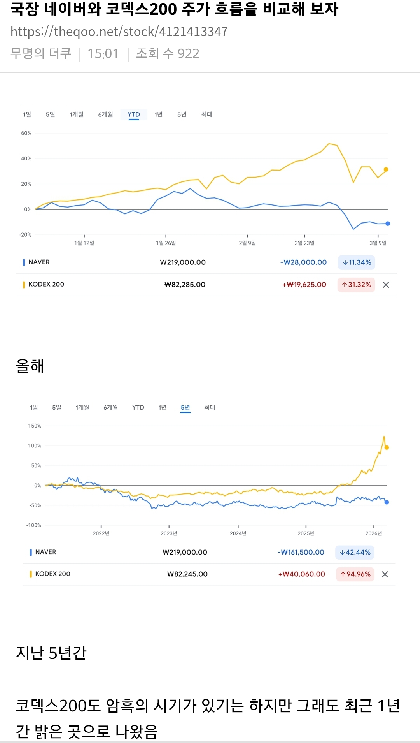Select the 최대 range on the top chart
Viewport: 420px width, 743px height.
pyautogui.click(x=206, y=114)
